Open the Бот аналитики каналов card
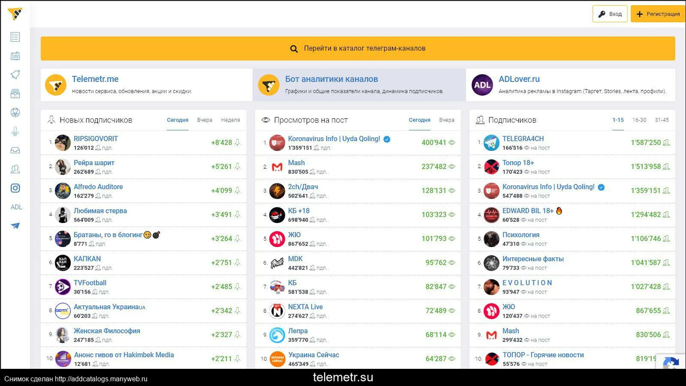The image size is (686, 386). tap(359, 85)
